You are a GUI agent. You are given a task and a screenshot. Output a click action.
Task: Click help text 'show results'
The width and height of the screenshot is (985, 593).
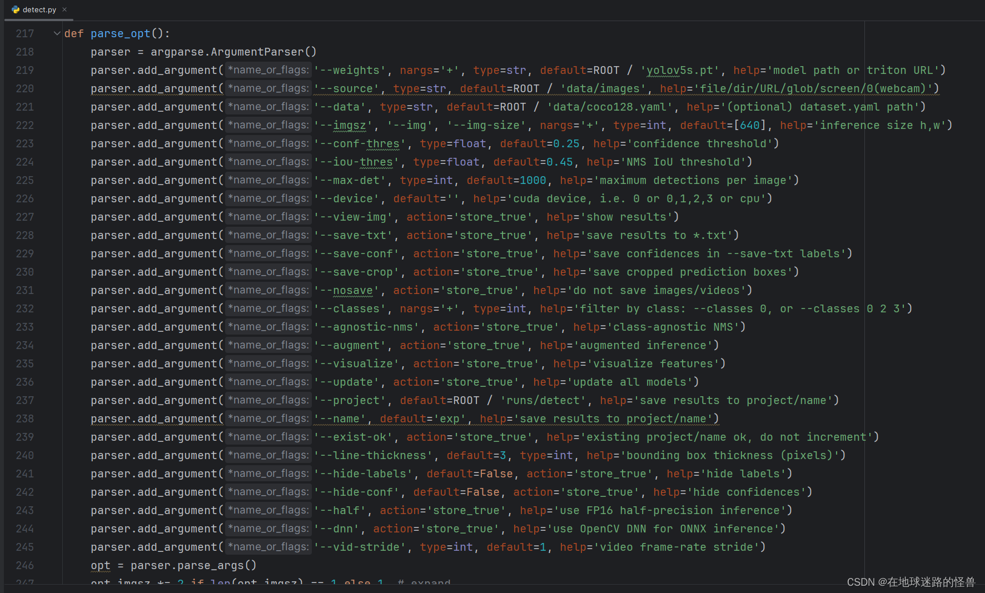[626, 217]
